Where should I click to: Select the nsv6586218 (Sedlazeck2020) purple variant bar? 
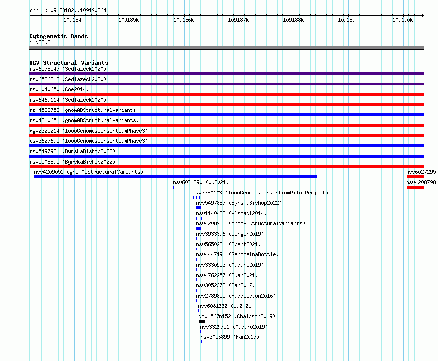click(226, 84)
